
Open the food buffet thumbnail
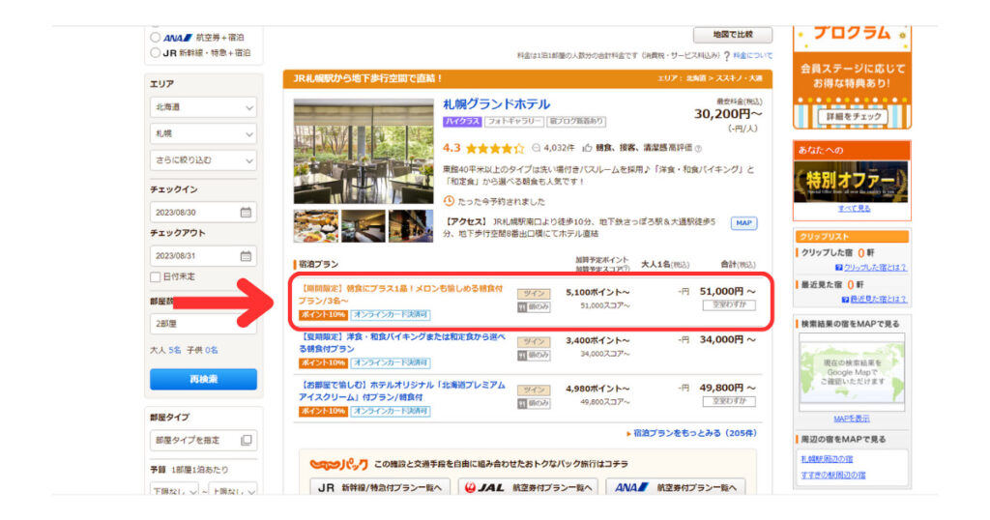pyautogui.click(x=316, y=226)
